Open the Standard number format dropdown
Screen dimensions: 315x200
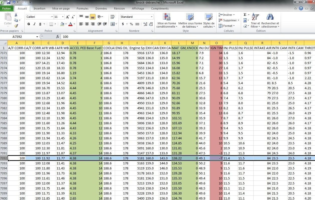coord(151,17)
